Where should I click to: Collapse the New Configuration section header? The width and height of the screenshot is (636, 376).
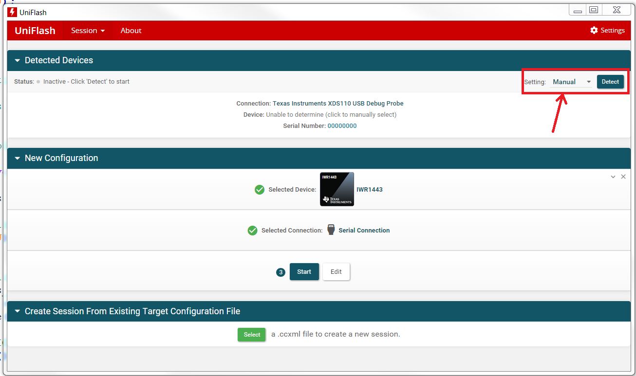18,159
